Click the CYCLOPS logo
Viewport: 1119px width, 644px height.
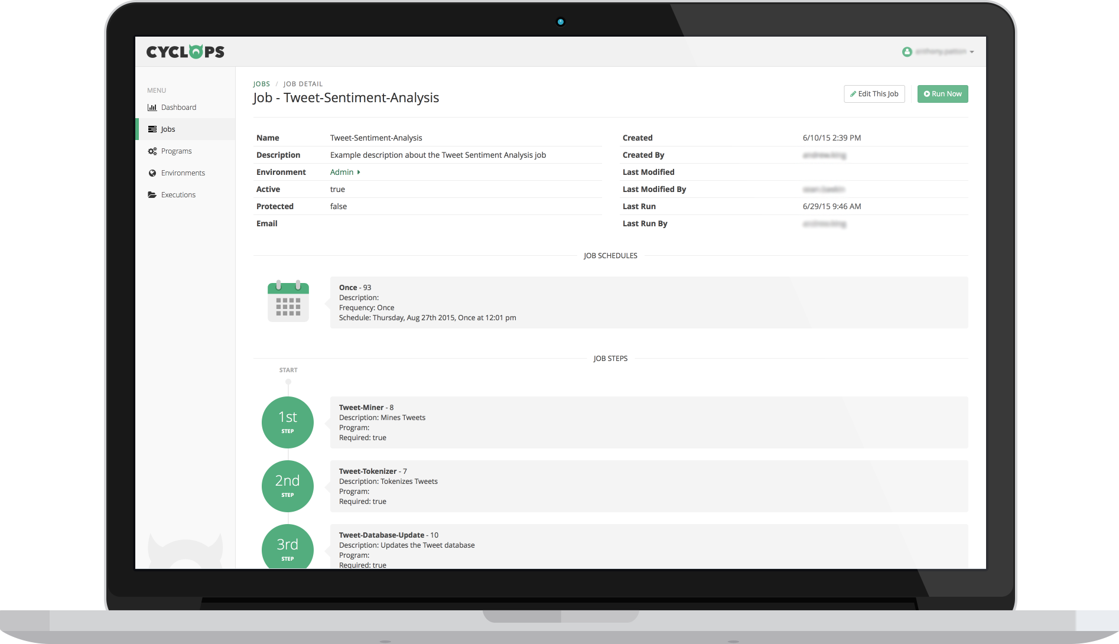184,51
